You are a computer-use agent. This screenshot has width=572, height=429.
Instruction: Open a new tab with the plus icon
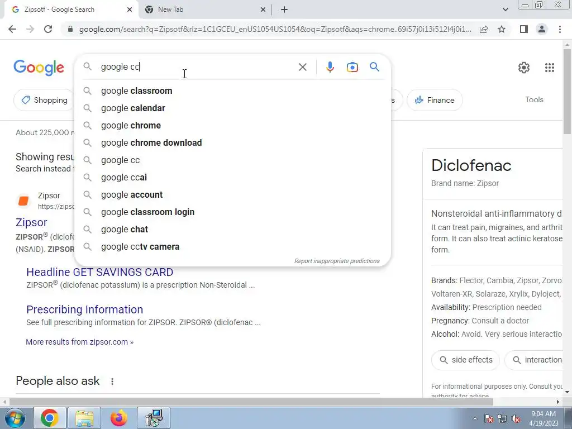(x=284, y=10)
